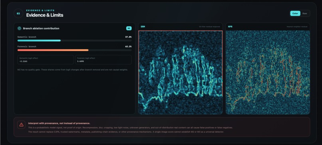Click the 3.4895 logit value
Screen dimensions: 322x145
tap(81, 61)
